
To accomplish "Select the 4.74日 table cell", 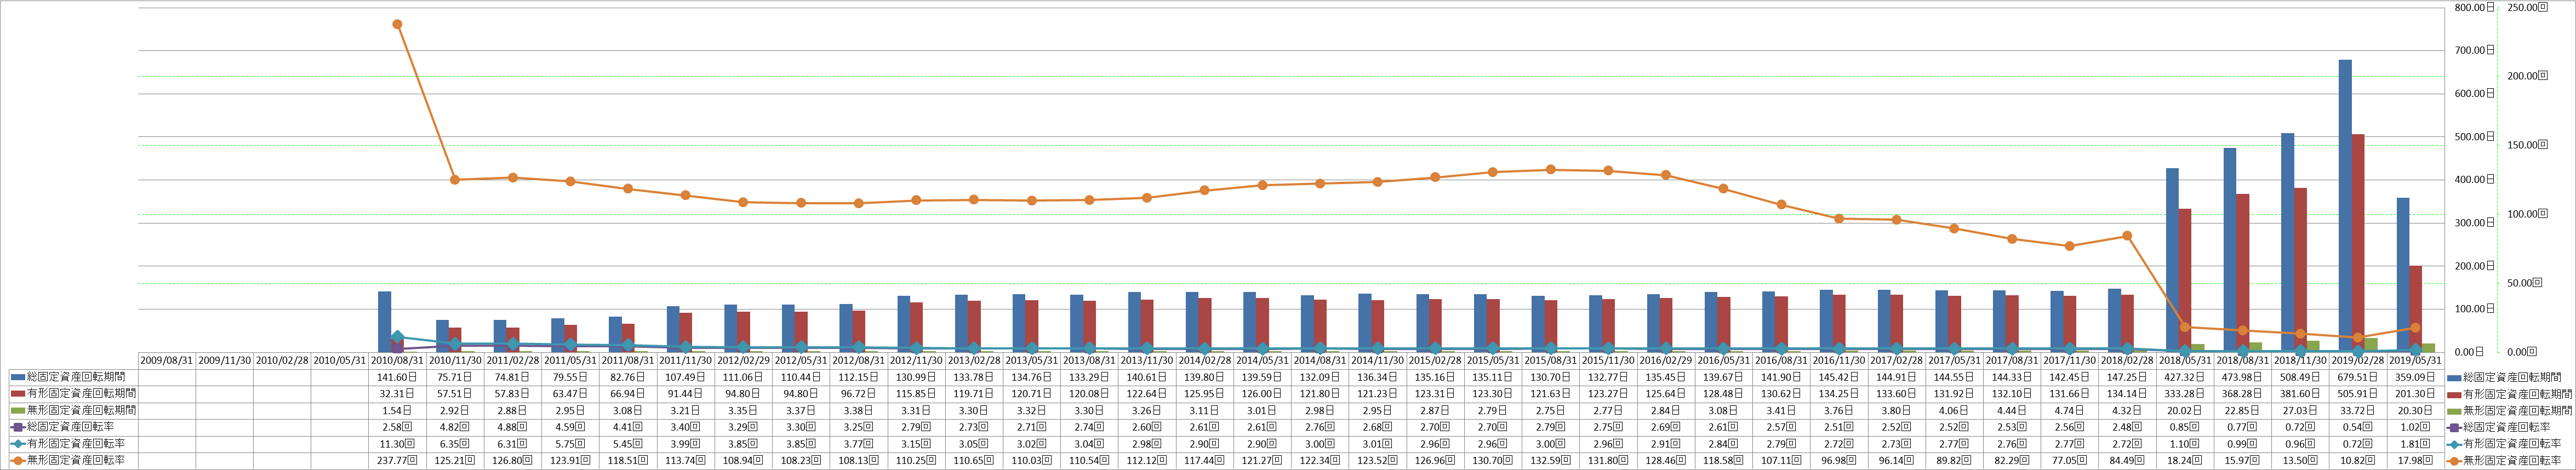I will point(2070,410).
